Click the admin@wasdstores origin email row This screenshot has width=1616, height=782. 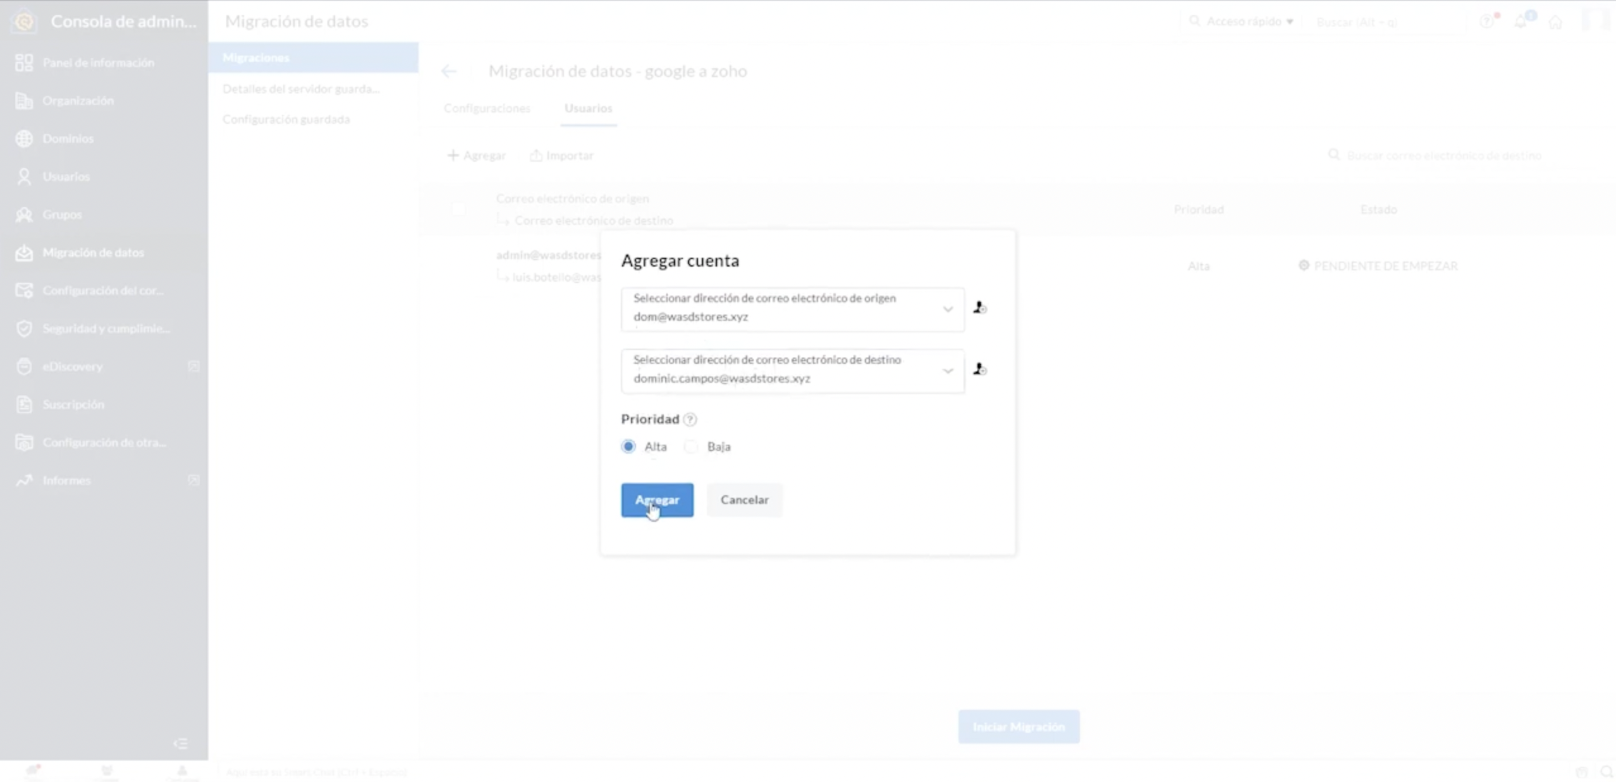tap(548, 255)
